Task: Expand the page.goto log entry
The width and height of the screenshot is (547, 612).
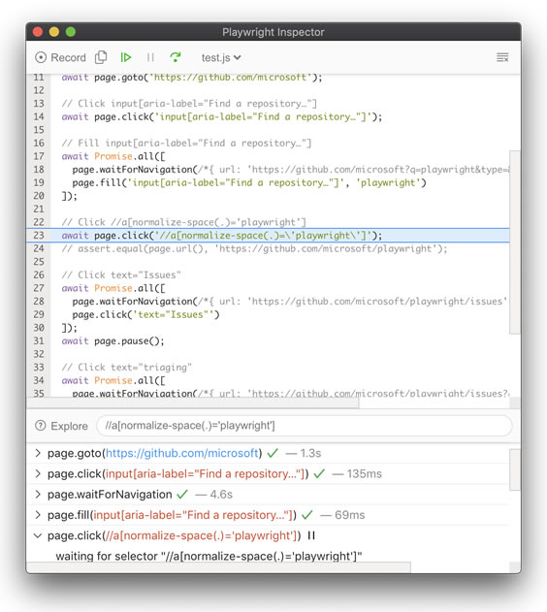Action: tap(38, 453)
